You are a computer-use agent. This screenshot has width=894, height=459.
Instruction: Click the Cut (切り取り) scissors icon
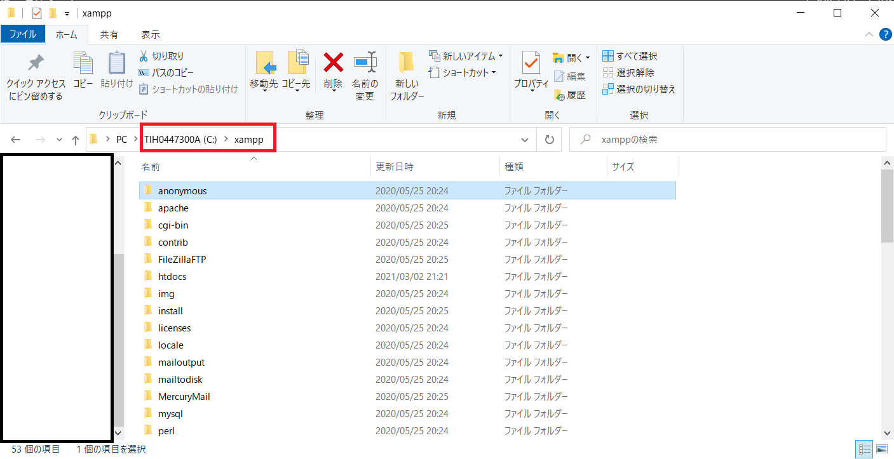coord(144,56)
